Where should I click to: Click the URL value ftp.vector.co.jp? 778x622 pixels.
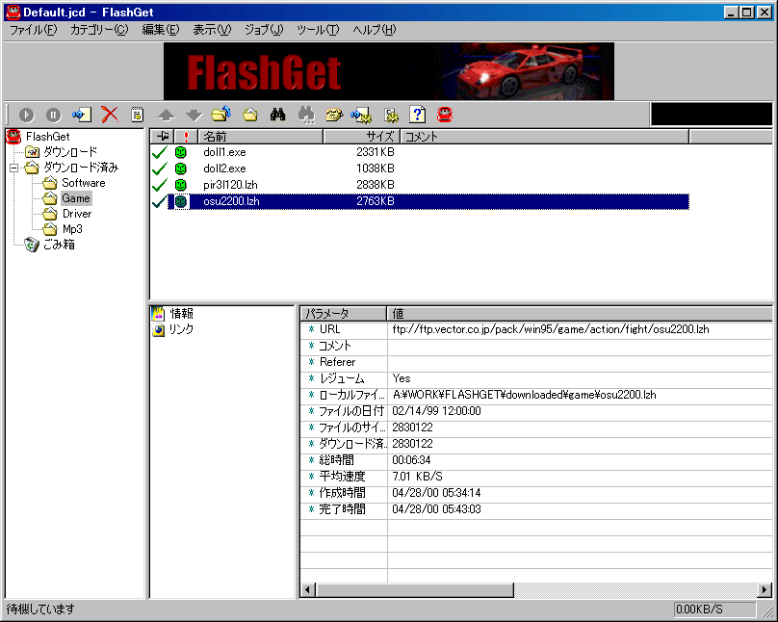click(x=551, y=329)
